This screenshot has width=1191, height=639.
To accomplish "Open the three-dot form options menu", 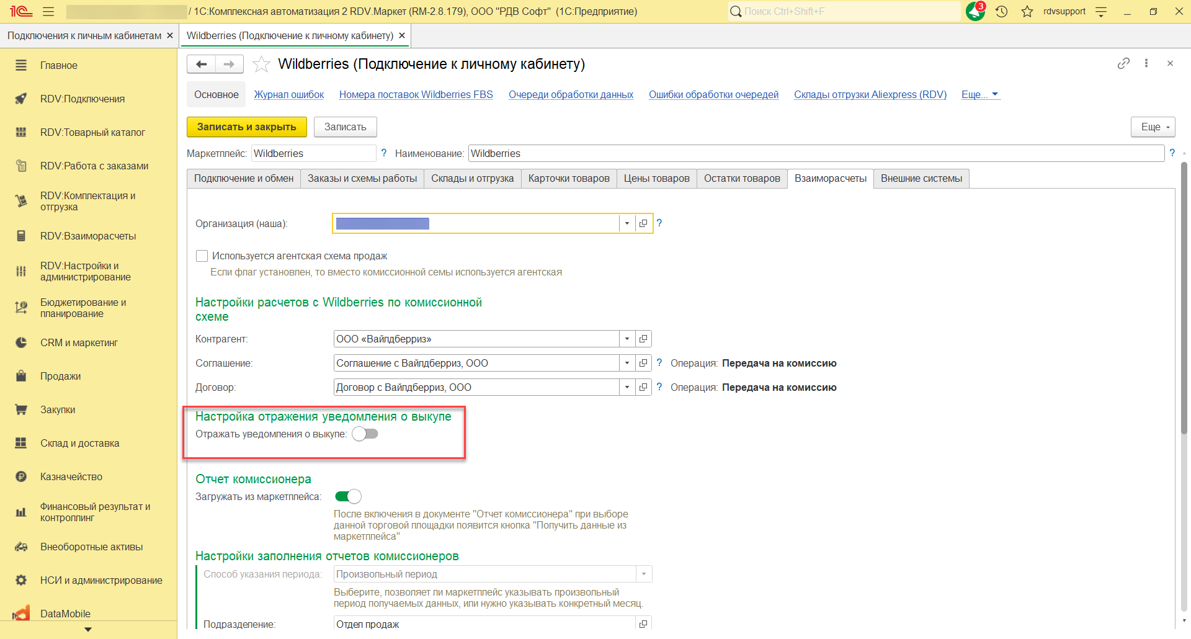I will click(1146, 63).
